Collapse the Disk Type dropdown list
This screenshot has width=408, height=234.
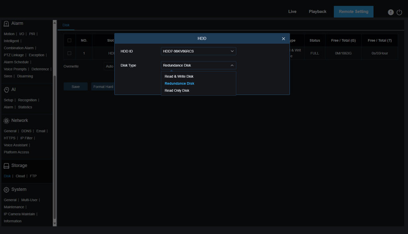(x=198, y=65)
